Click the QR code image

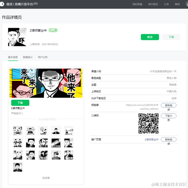[x=148, y=123]
